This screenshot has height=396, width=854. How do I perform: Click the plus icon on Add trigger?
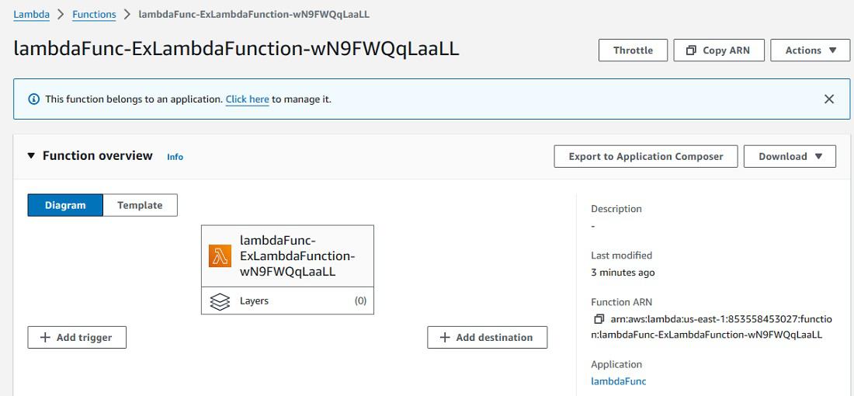click(x=45, y=338)
